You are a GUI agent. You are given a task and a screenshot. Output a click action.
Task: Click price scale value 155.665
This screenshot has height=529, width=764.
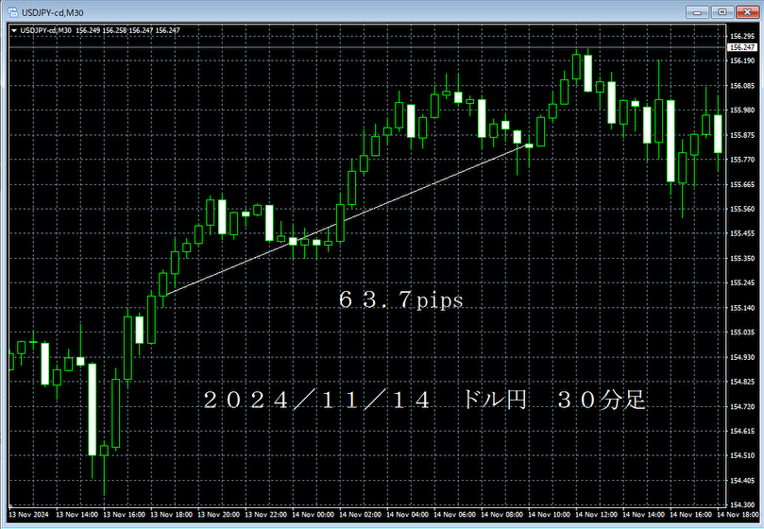click(x=742, y=184)
